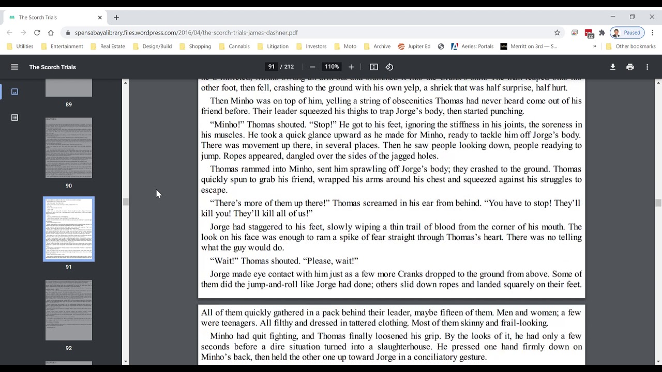Restore down the Chrome window
The width and height of the screenshot is (662, 372).
click(632, 17)
